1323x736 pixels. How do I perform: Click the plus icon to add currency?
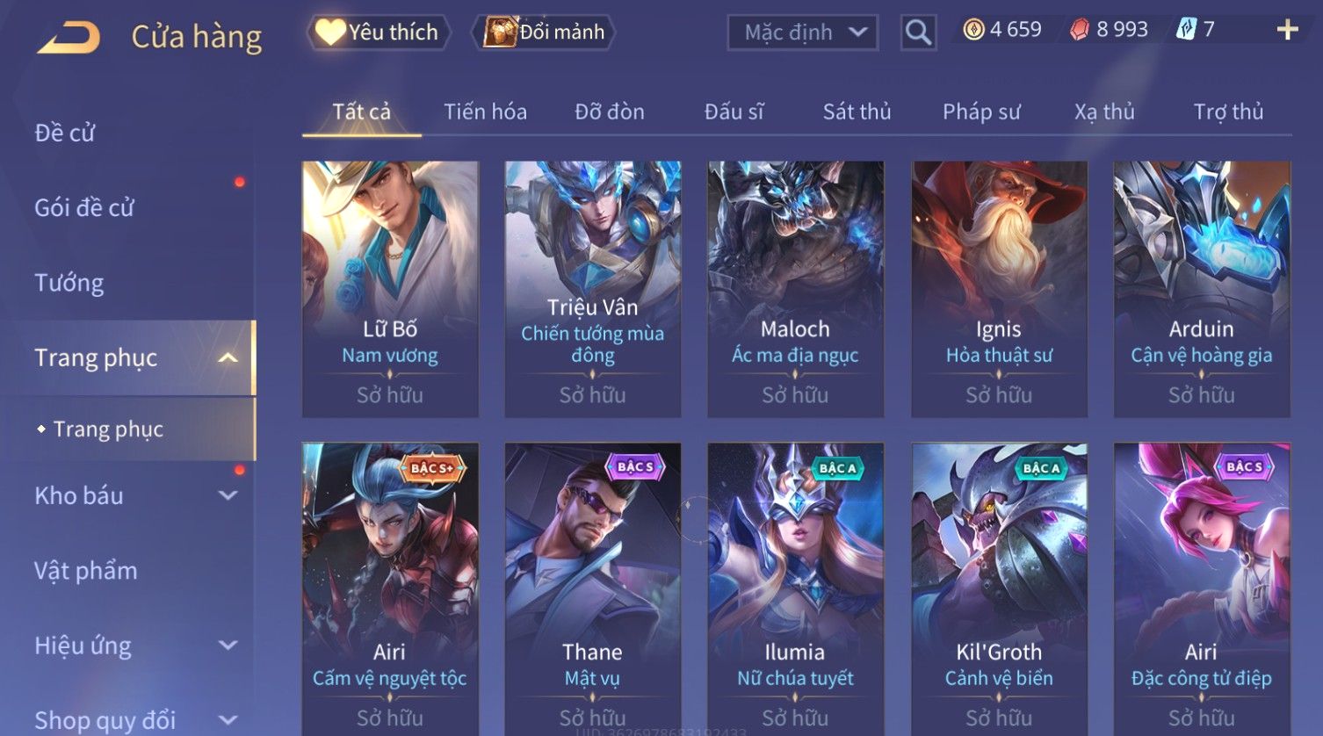tap(1287, 30)
